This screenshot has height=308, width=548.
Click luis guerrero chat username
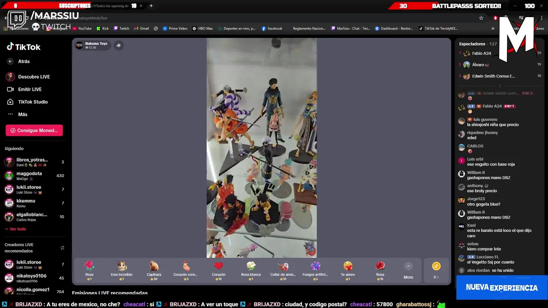[x=485, y=120]
